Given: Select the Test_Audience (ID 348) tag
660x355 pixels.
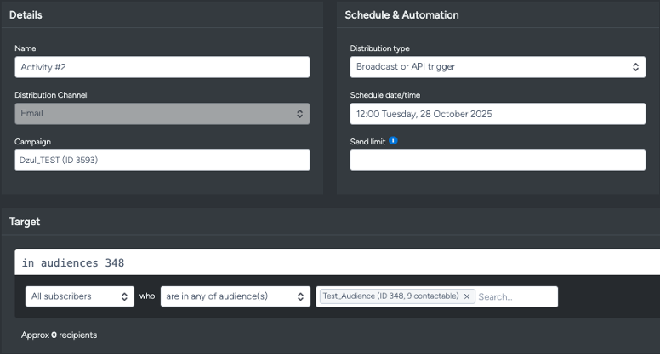Looking at the screenshot, I should click(390, 296).
